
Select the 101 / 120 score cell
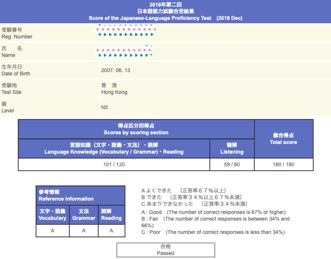[114, 164]
